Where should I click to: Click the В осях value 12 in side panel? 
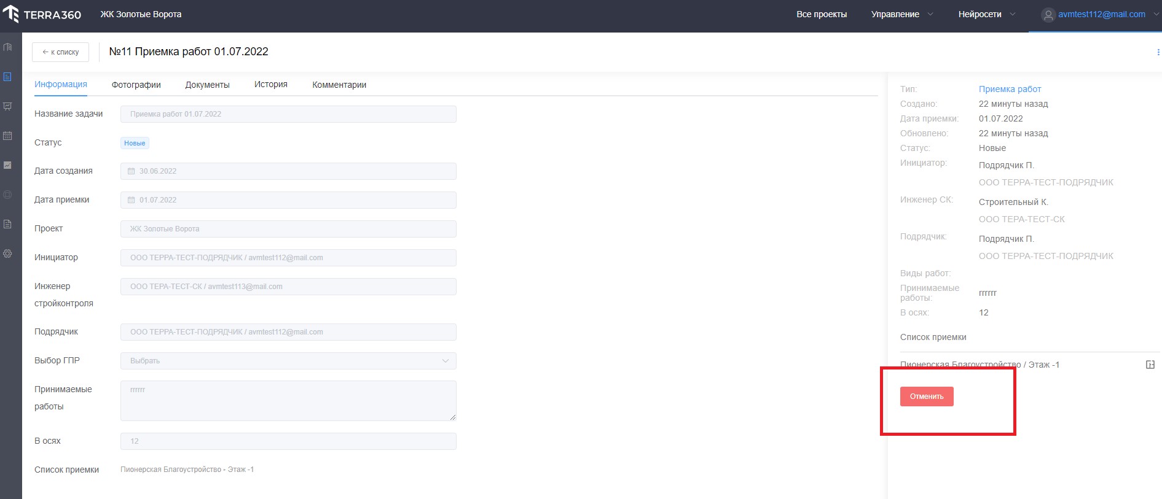[x=983, y=312]
